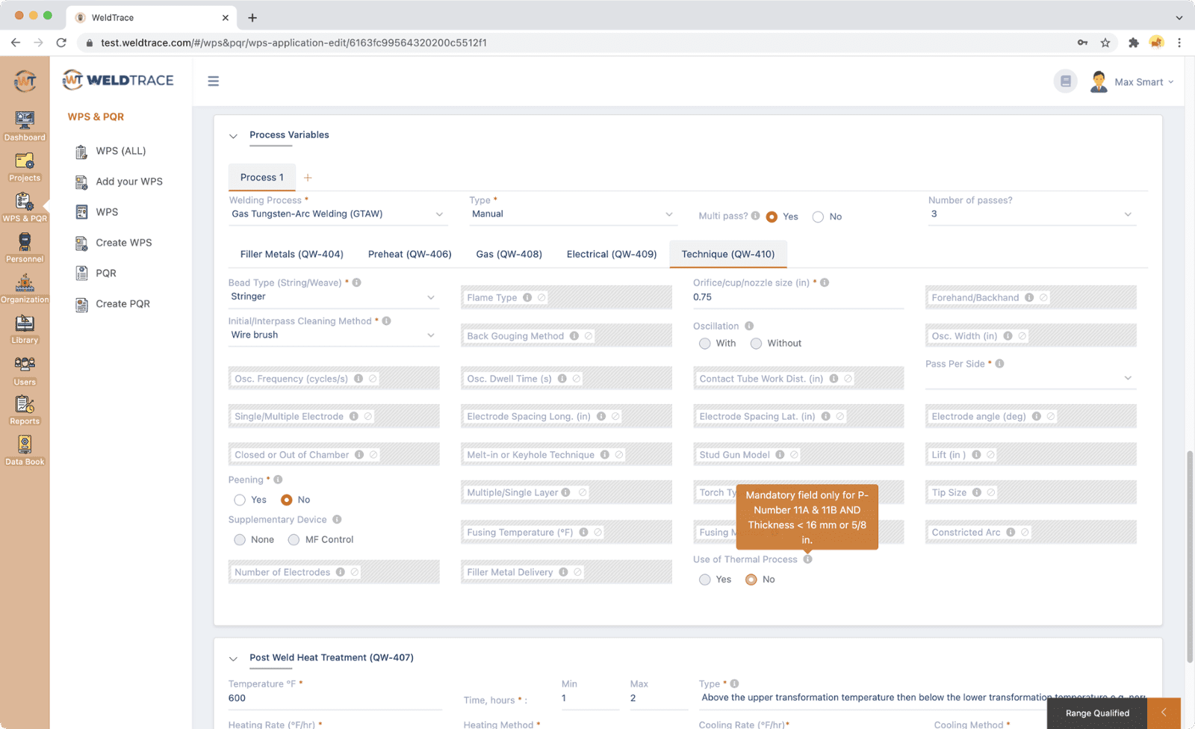
Task: Select Yes for Peening
Action: pyautogui.click(x=240, y=500)
